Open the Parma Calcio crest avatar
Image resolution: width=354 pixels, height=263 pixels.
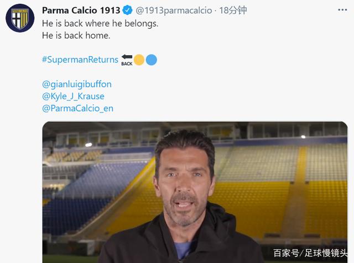click(20, 18)
